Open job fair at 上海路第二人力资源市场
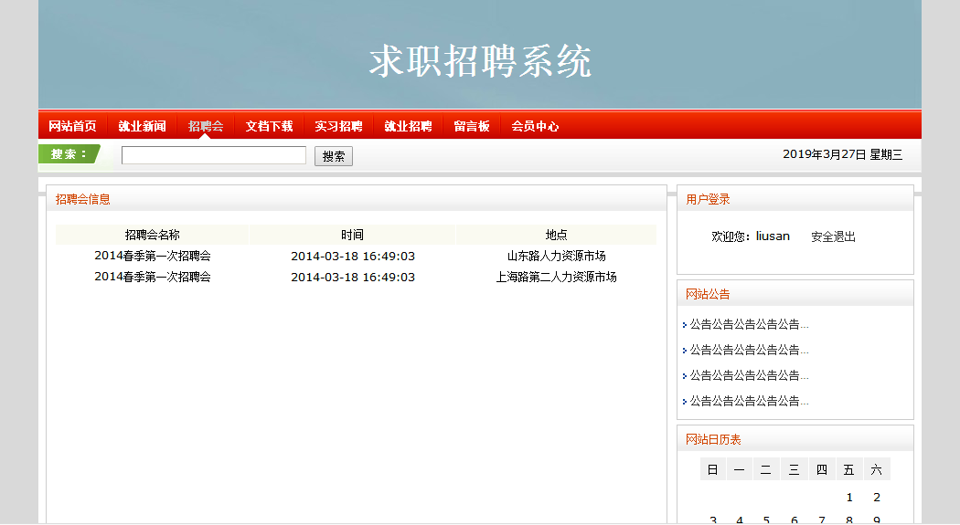The width and height of the screenshot is (960, 525). (x=556, y=277)
